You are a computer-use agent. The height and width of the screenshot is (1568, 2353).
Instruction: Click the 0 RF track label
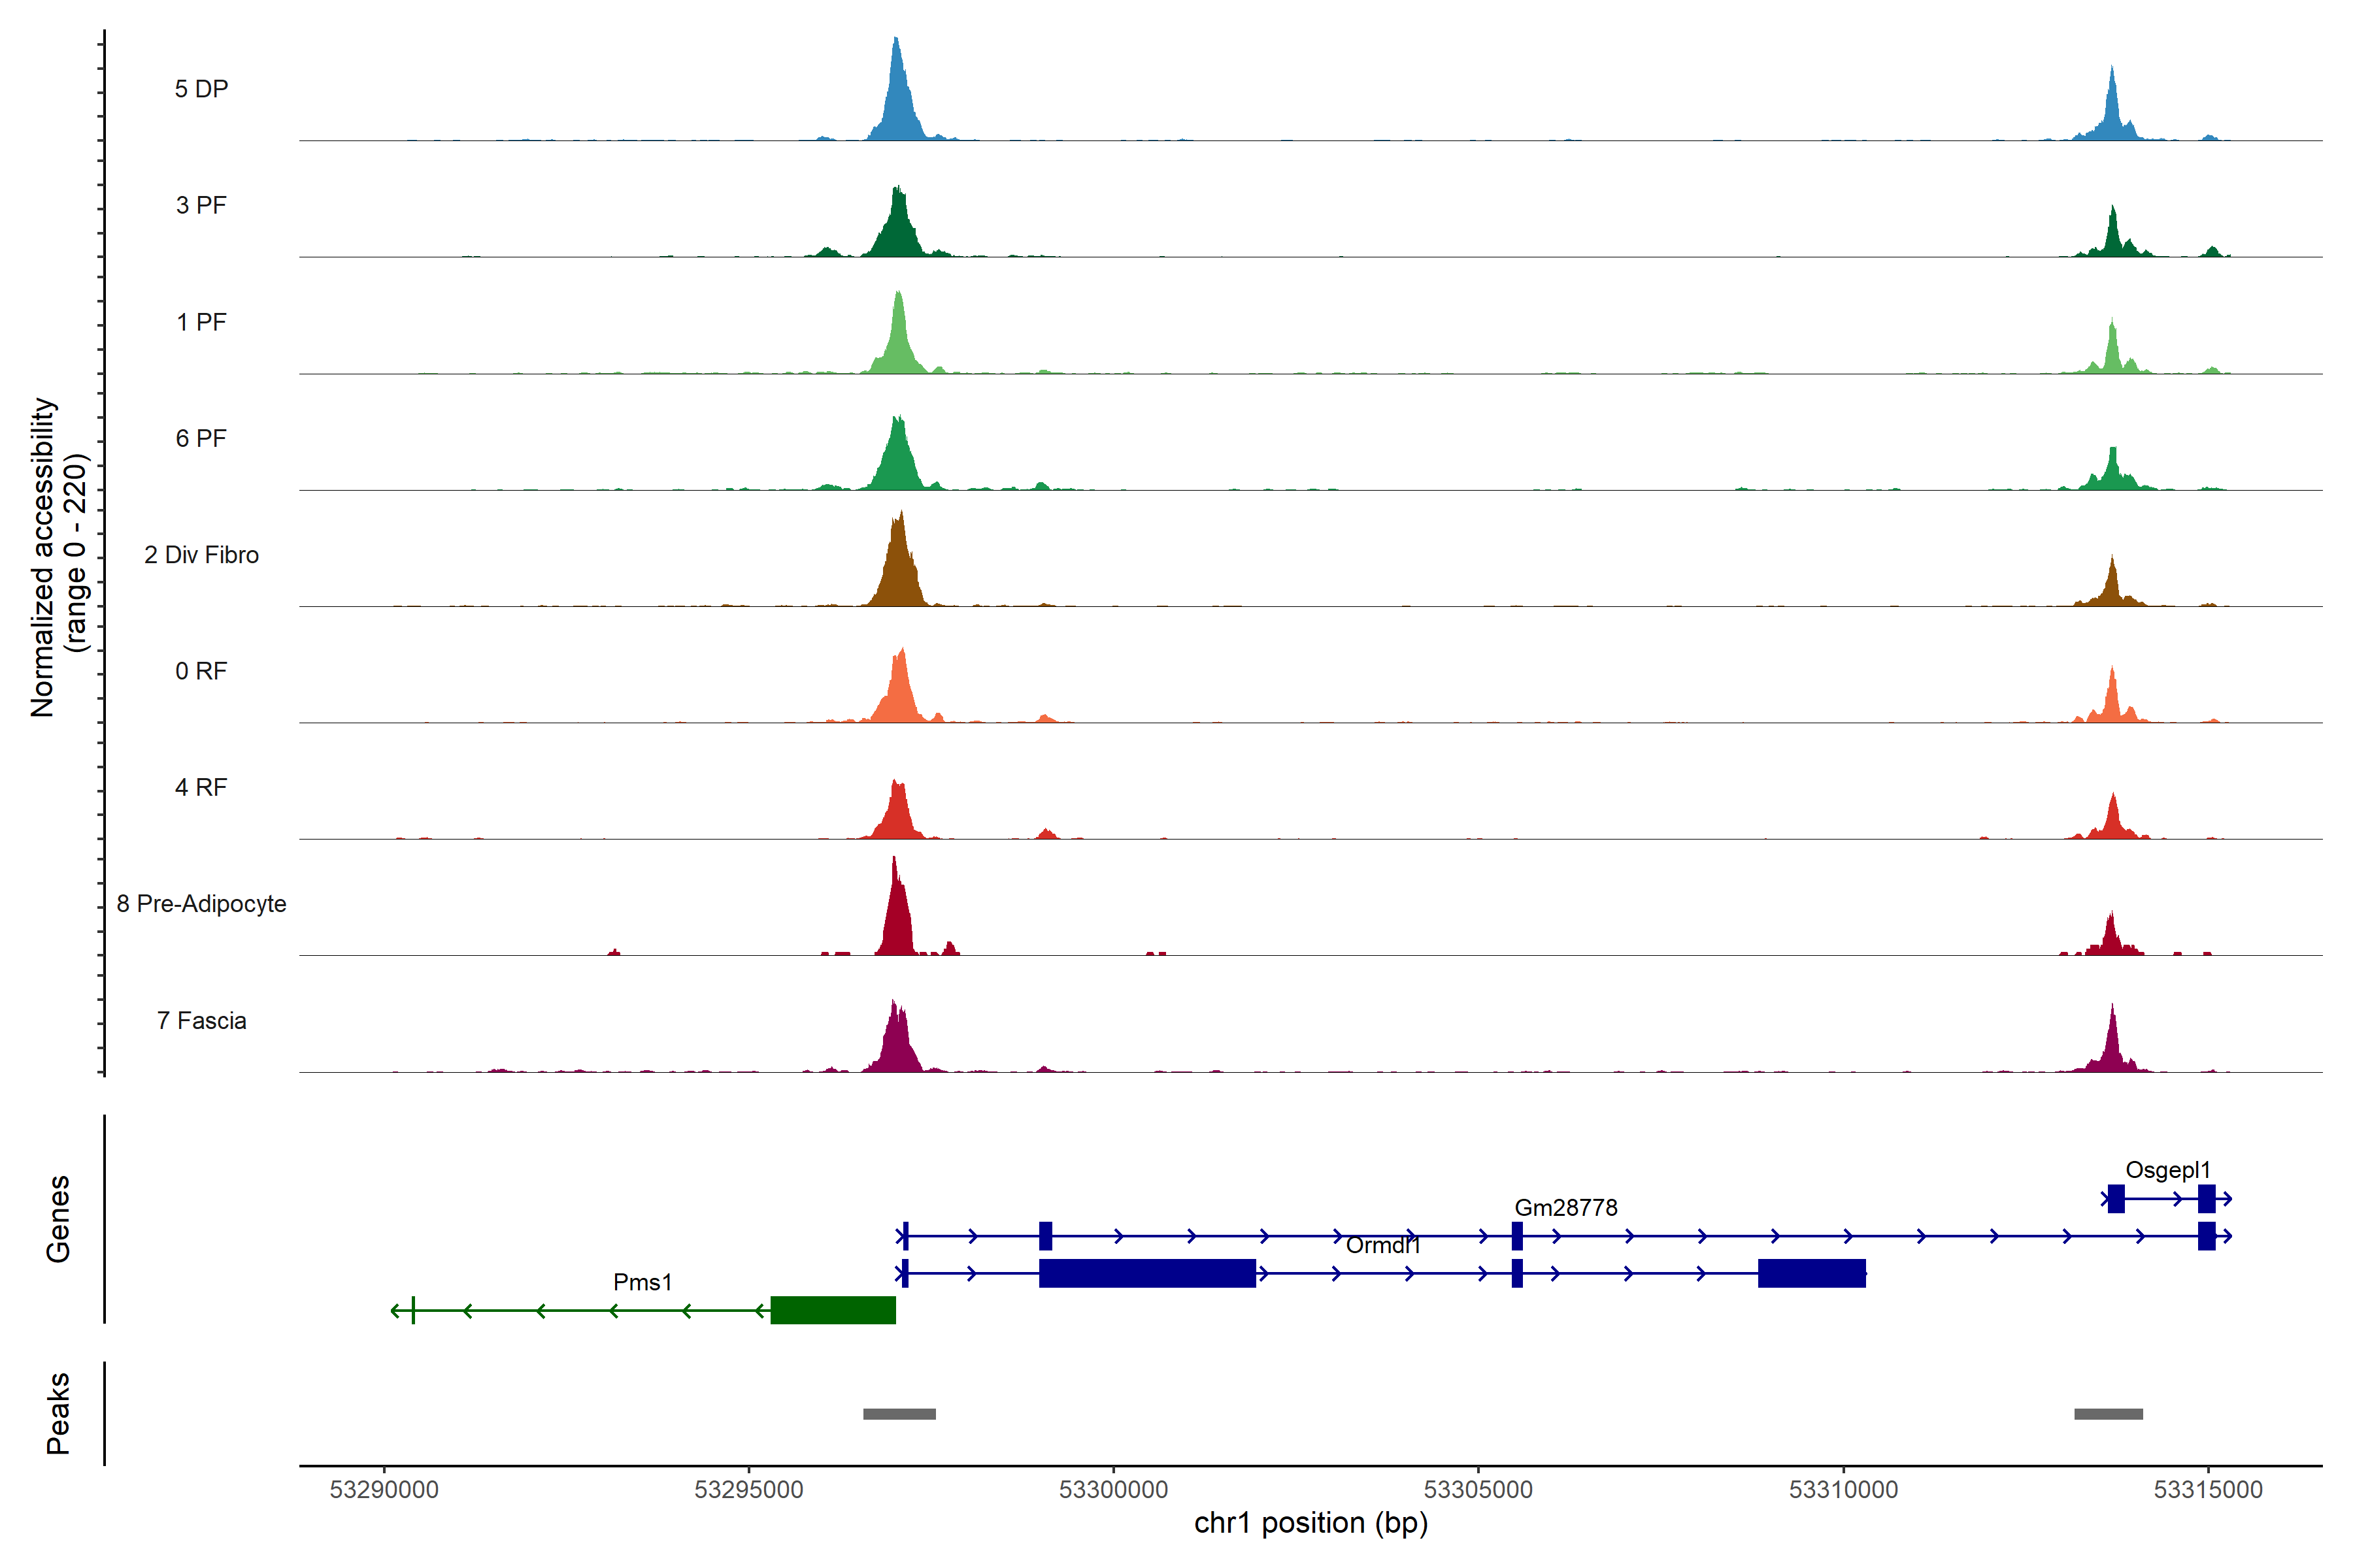click(x=201, y=670)
